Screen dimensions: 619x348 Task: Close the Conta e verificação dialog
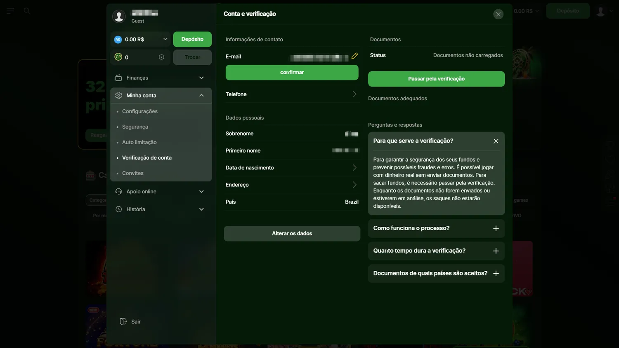(x=499, y=14)
